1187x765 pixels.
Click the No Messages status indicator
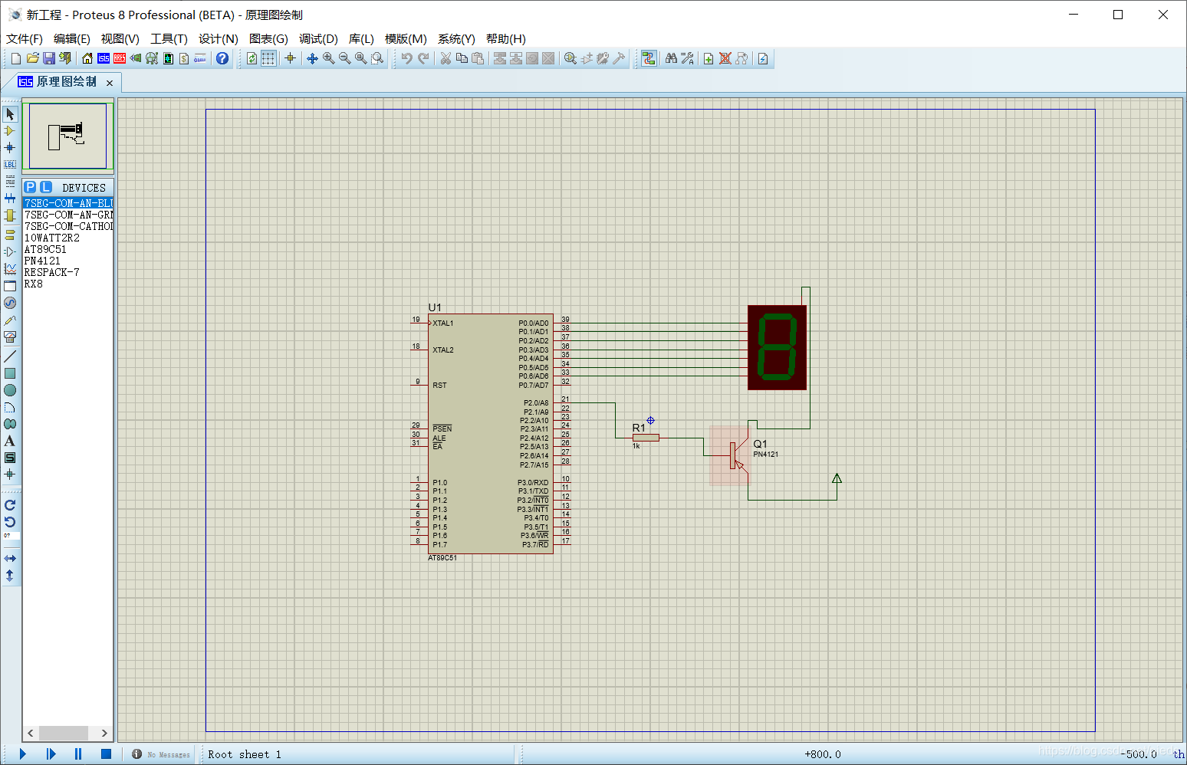[162, 754]
